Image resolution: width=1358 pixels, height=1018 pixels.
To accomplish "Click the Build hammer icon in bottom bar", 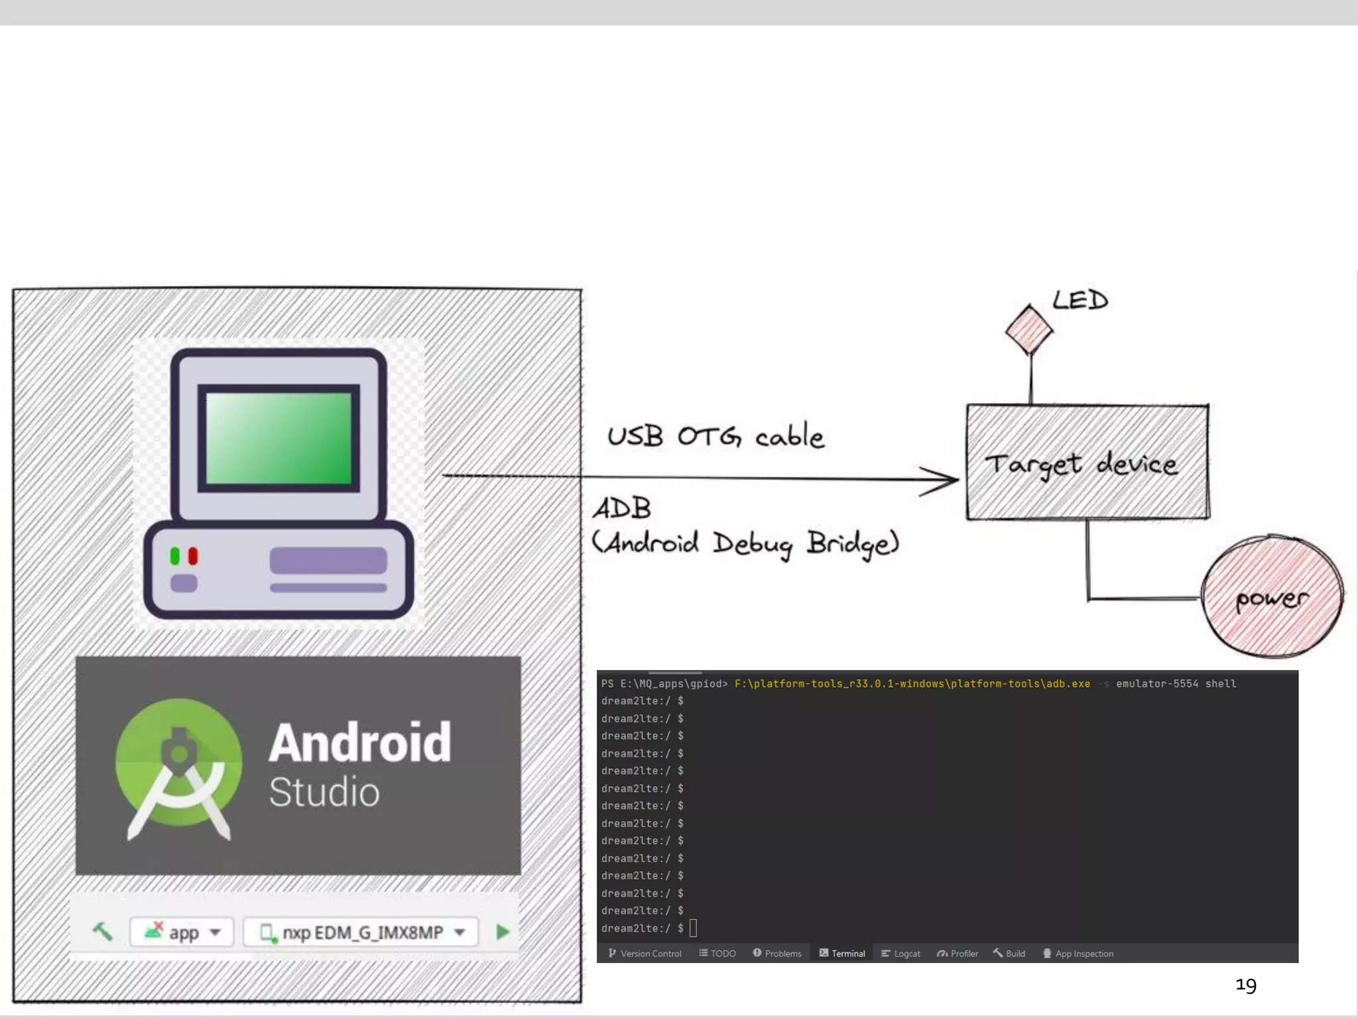I will 998,953.
